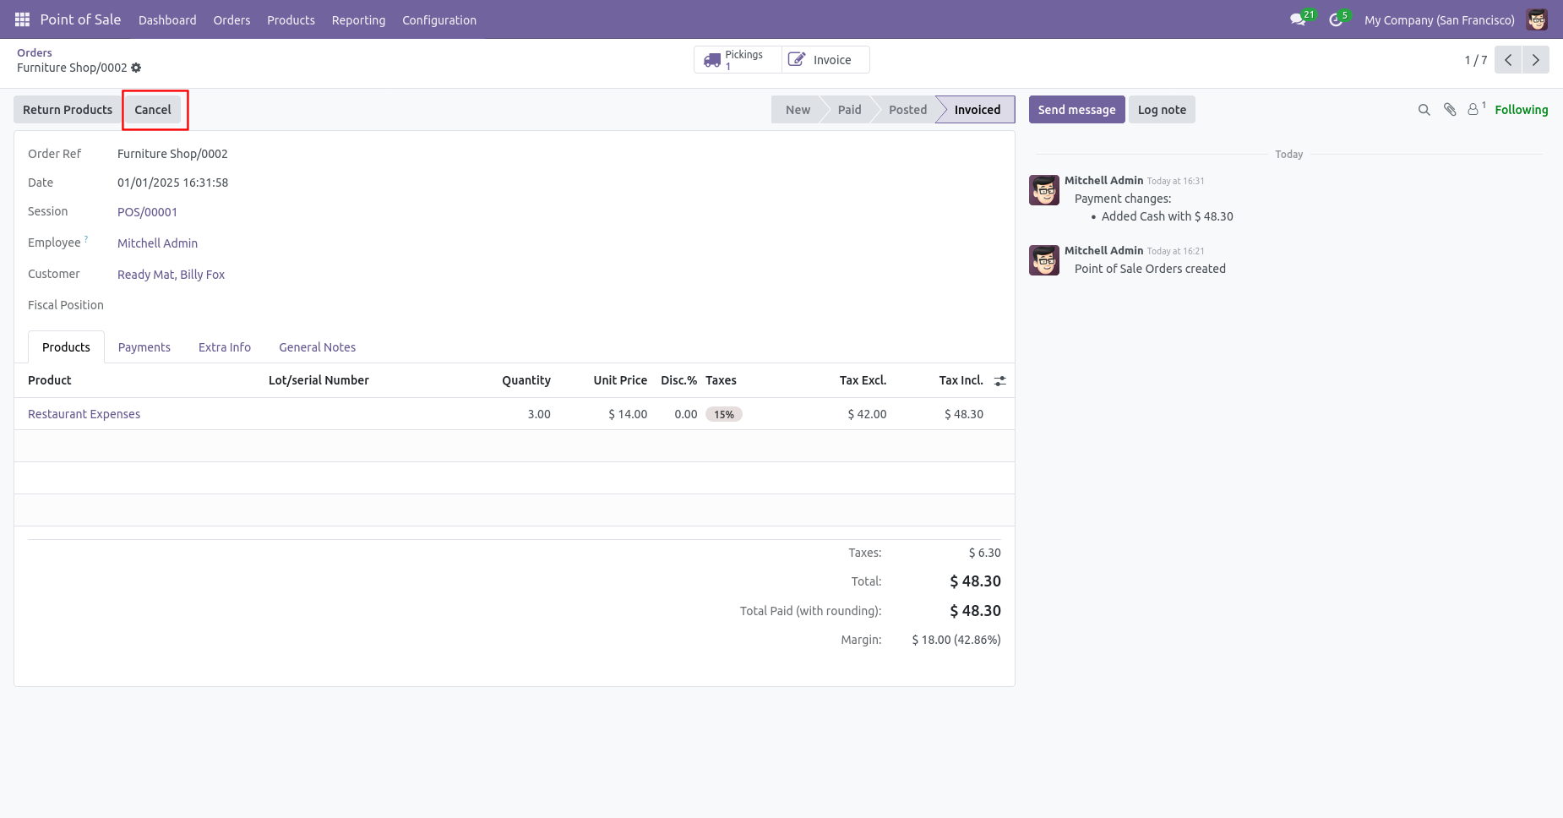Open the conversations chat icon with badge 21

1301,19
